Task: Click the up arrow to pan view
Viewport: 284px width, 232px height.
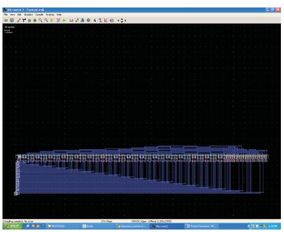Action: coord(122,19)
